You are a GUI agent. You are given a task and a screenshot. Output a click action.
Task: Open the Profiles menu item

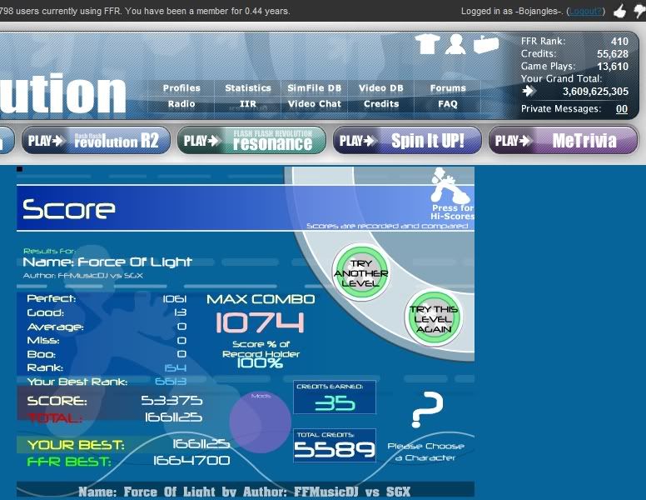pos(181,88)
